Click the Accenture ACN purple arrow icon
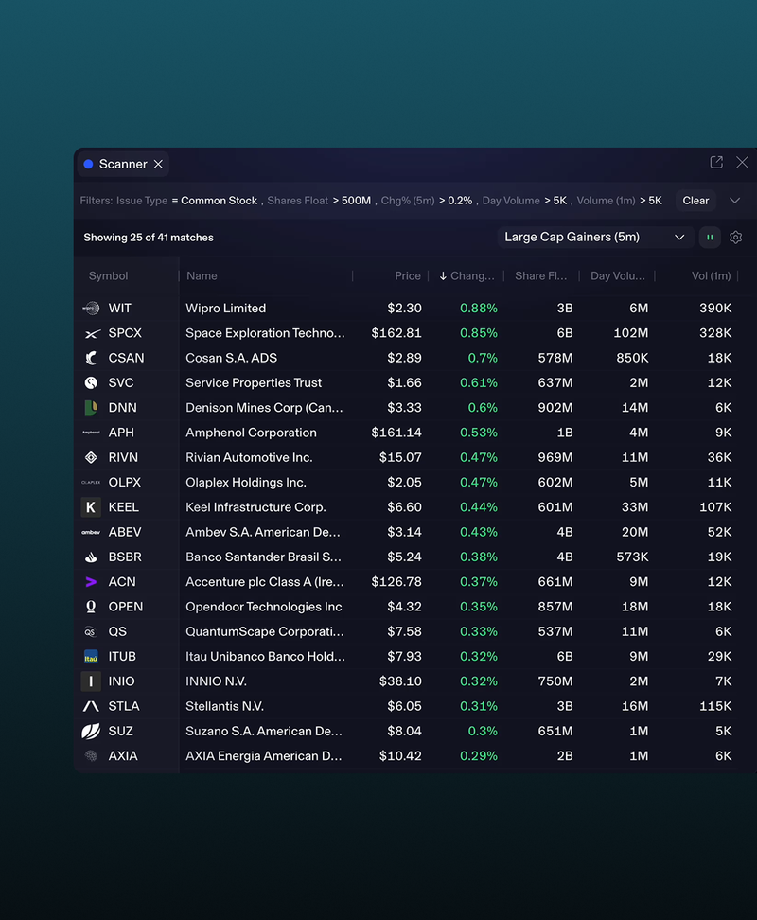 click(91, 582)
